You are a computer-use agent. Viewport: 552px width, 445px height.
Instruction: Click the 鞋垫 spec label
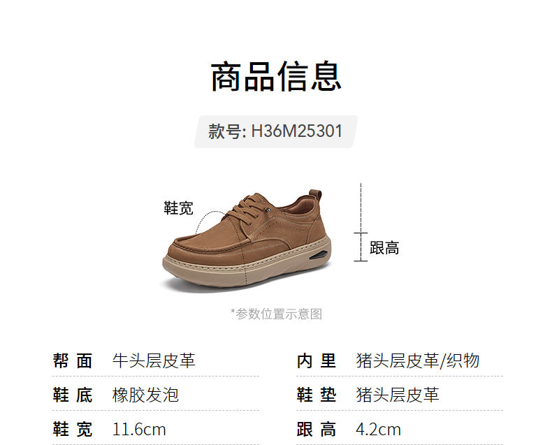point(317,395)
